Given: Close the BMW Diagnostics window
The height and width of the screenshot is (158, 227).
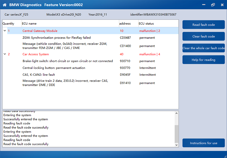Looking at the screenshot, I should point(222,5).
